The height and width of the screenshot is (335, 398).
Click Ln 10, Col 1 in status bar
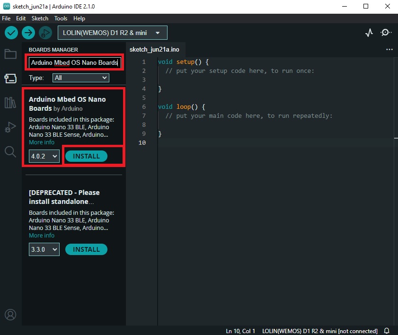(x=240, y=331)
